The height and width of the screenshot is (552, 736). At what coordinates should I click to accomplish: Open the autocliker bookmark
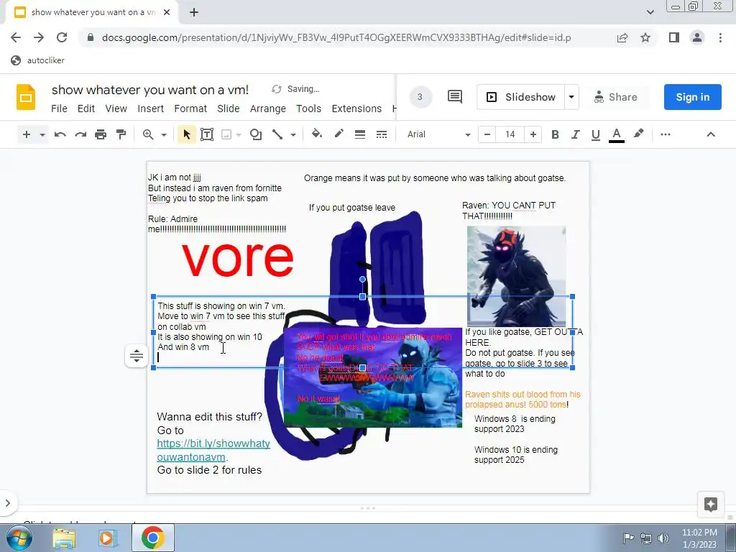click(37, 60)
